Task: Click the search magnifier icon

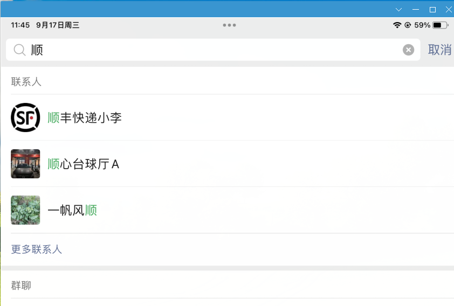Action: coord(20,50)
